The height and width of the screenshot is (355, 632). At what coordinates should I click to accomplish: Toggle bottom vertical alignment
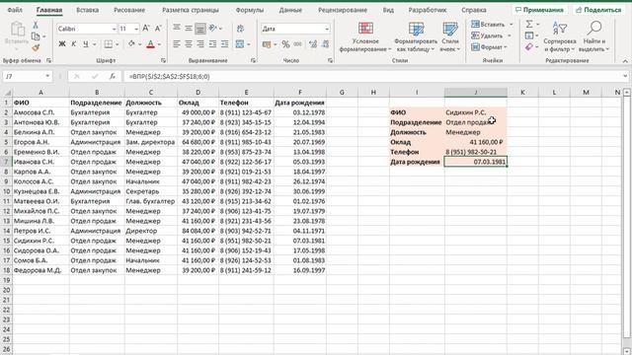point(200,28)
